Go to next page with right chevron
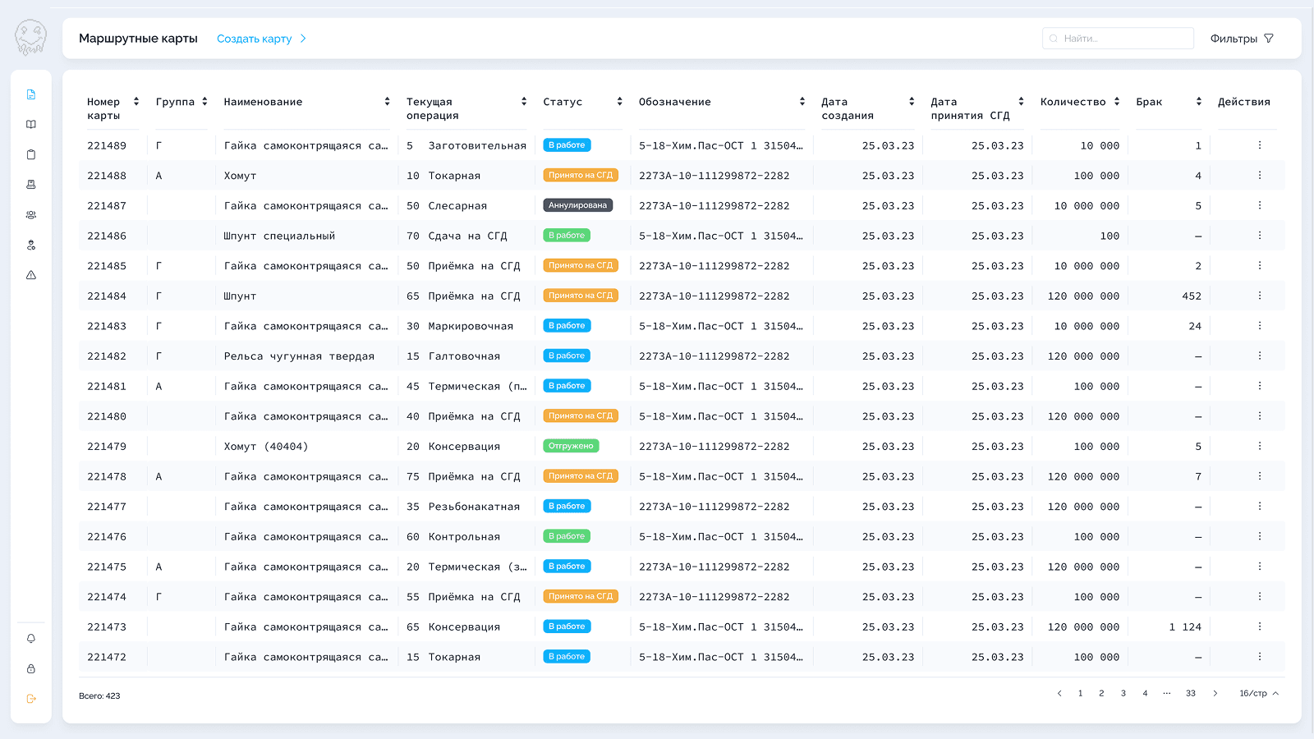 pyautogui.click(x=1215, y=694)
